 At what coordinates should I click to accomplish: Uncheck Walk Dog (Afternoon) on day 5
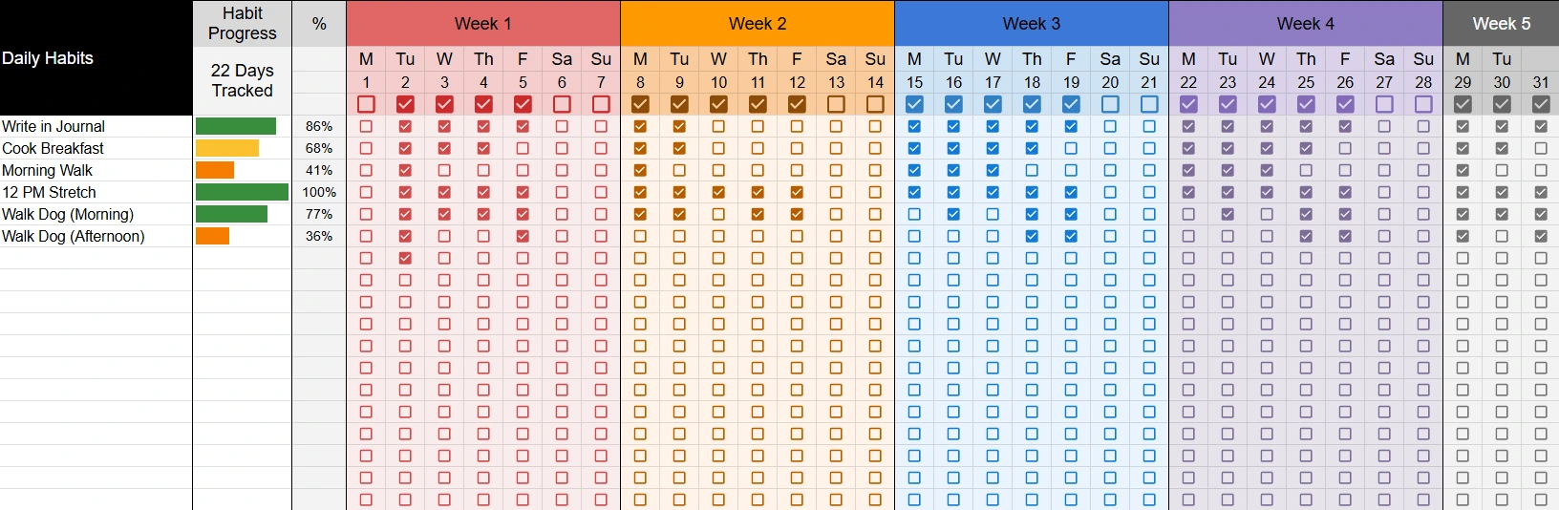[523, 236]
